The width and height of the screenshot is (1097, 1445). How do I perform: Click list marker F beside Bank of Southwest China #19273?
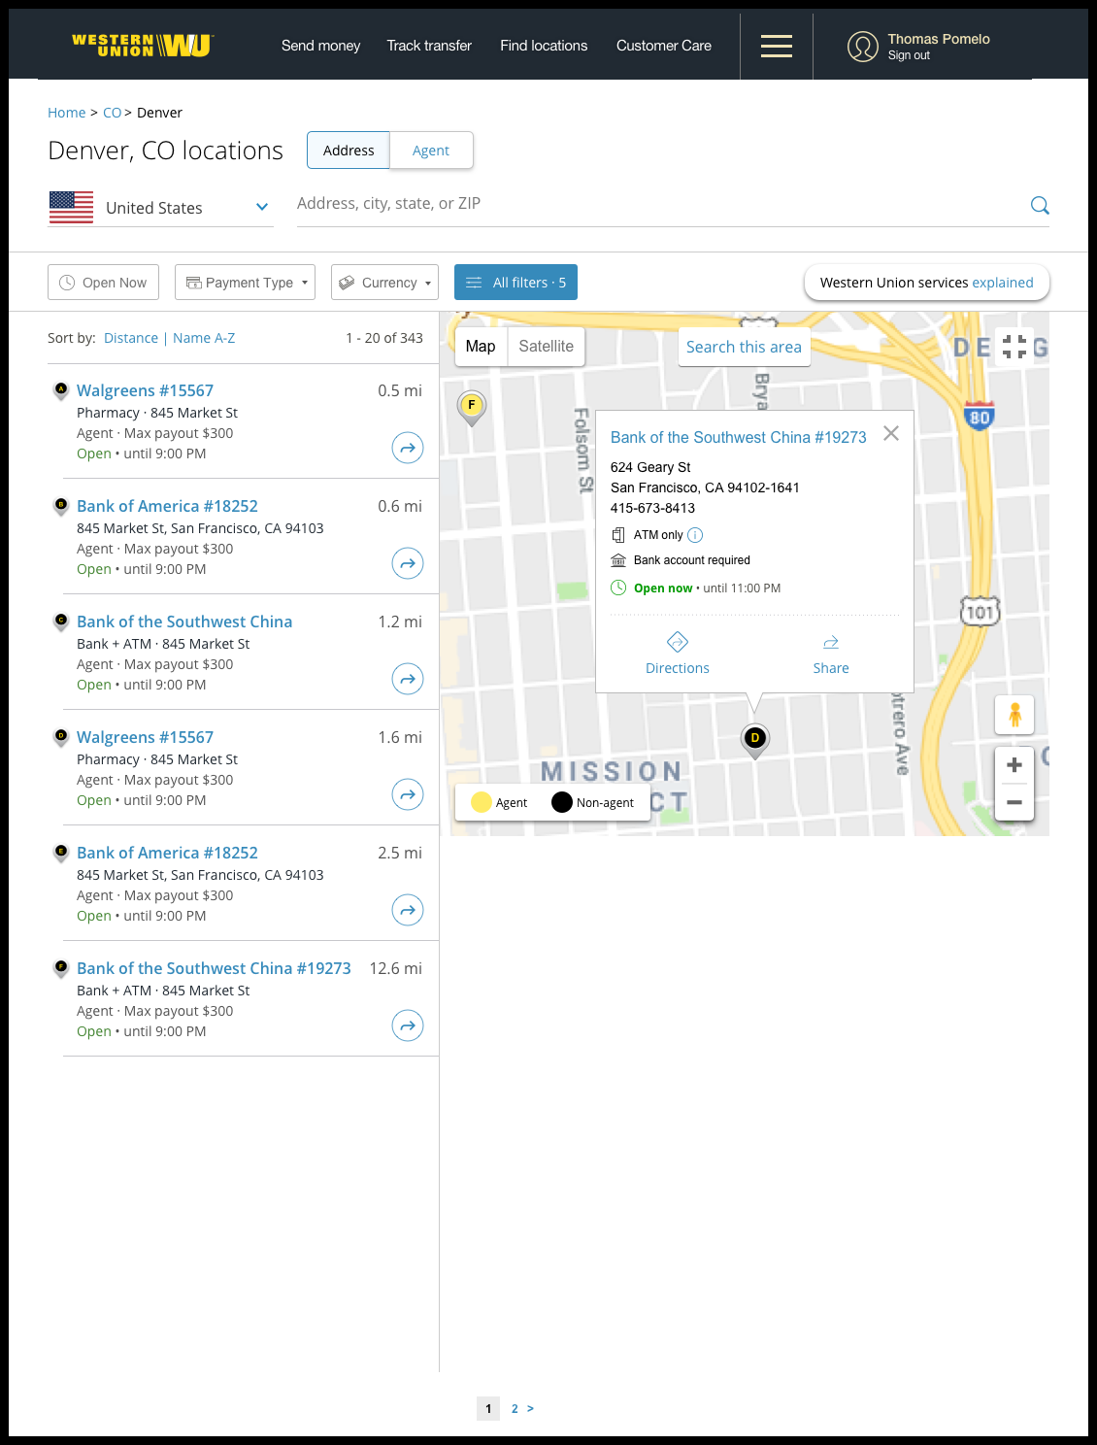coord(61,968)
